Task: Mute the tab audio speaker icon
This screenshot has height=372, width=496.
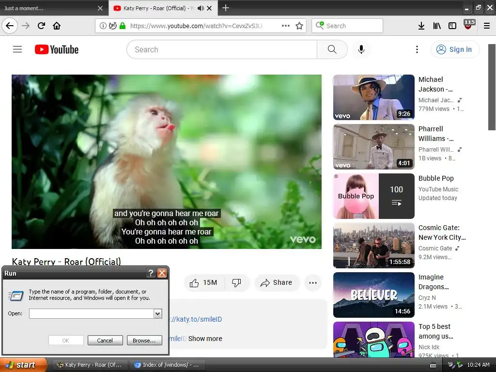Action: [x=201, y=8]
